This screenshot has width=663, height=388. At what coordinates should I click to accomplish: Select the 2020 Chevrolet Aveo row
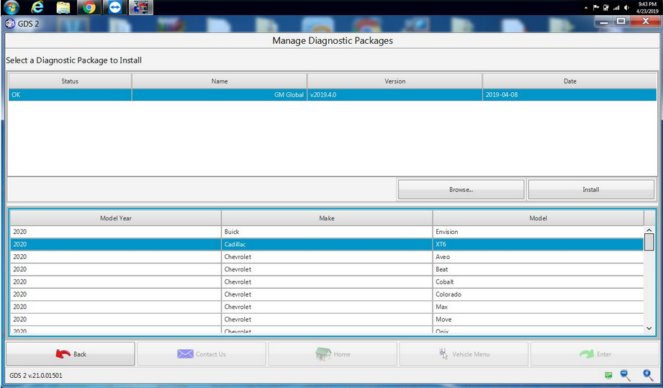[327, 257]
